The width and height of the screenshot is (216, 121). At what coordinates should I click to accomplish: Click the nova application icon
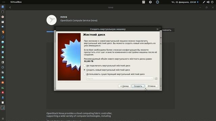coord(52,20)
